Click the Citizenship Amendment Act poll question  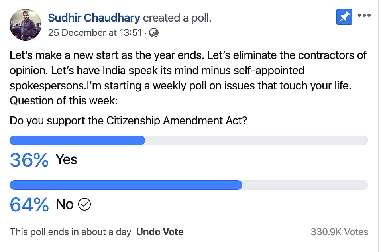(x=128, y=120)
